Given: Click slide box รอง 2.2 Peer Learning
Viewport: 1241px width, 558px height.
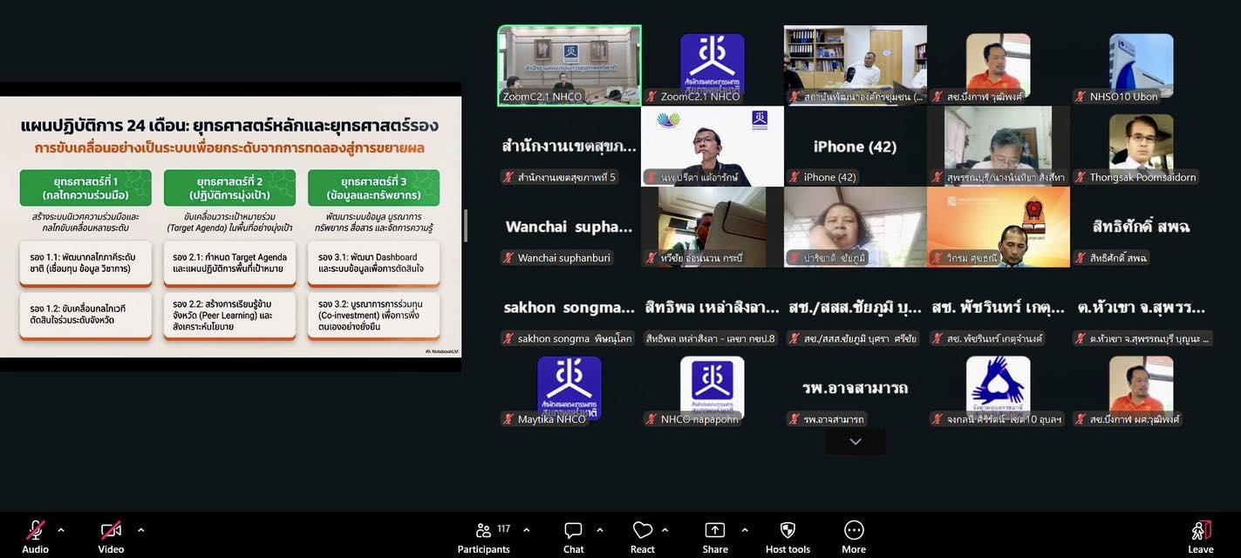Looking at the screenshot, I should (229, 315).
